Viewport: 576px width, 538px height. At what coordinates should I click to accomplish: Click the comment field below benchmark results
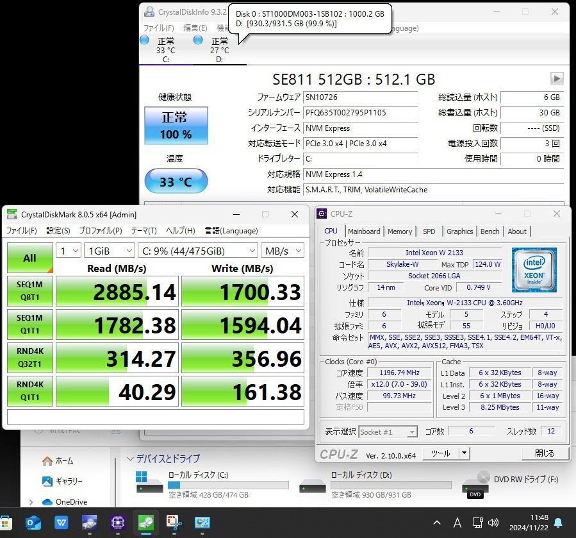[156, 417]
